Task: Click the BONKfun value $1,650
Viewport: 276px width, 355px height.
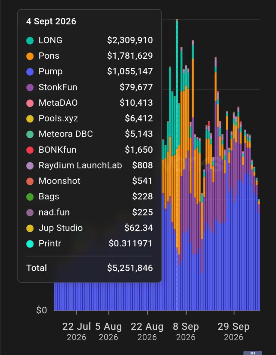Action: [139, 150]
